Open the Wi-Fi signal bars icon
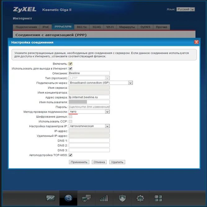This screenshot has width=207, height=207. point(104,198)
